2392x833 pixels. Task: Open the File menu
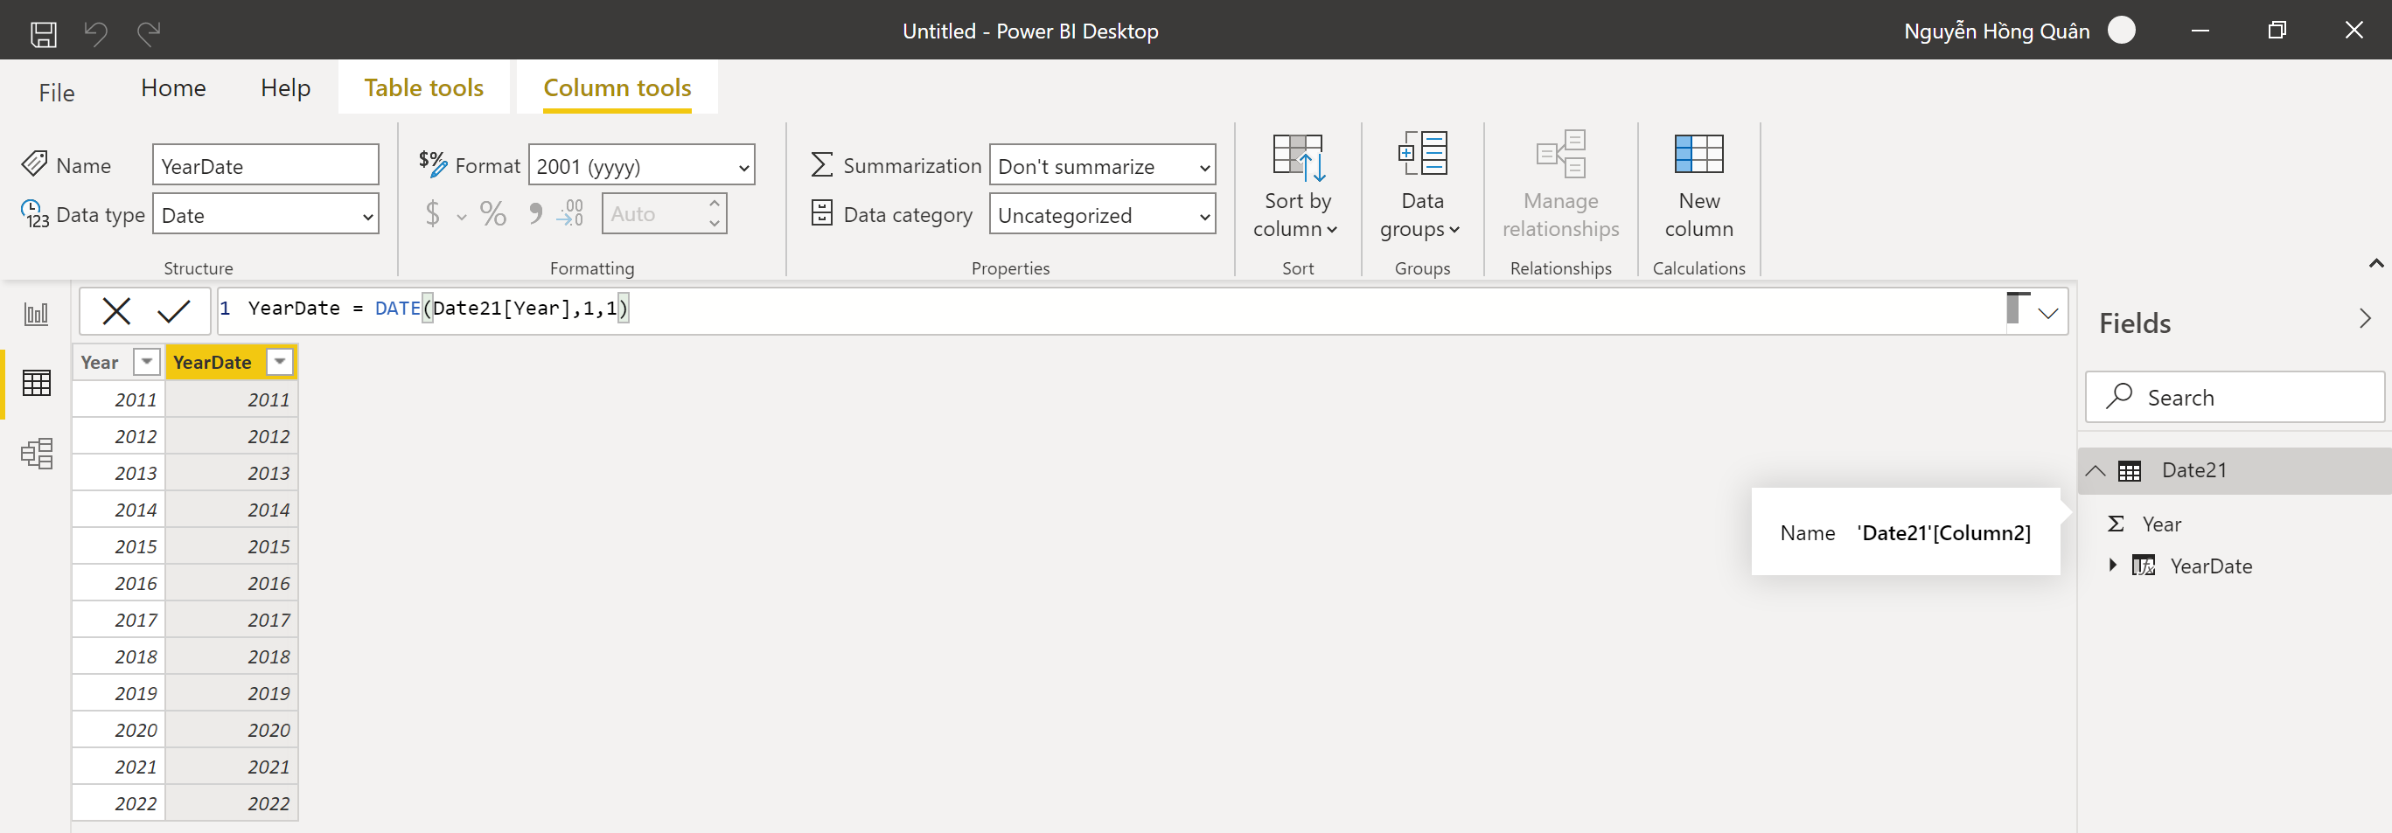click(x=57, y=92)
